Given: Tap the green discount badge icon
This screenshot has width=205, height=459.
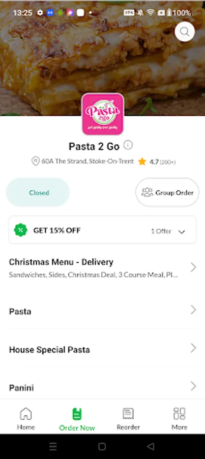Looking at the screenshot, I should tap(20, 230).
